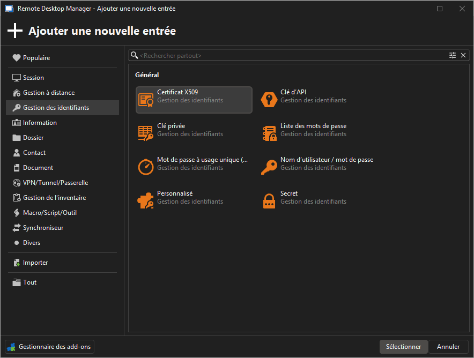The height and width of the screenshot is (358, 474).
Task: Choose the Clé d'API title text
Action: 293,92
